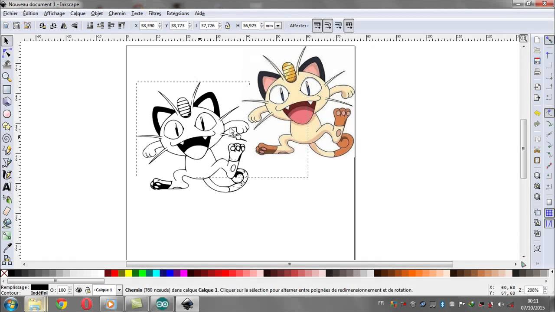Viewport: 555px width, 312px height.
Task: Select the Color dropper tool
Action: coord(7,248)
